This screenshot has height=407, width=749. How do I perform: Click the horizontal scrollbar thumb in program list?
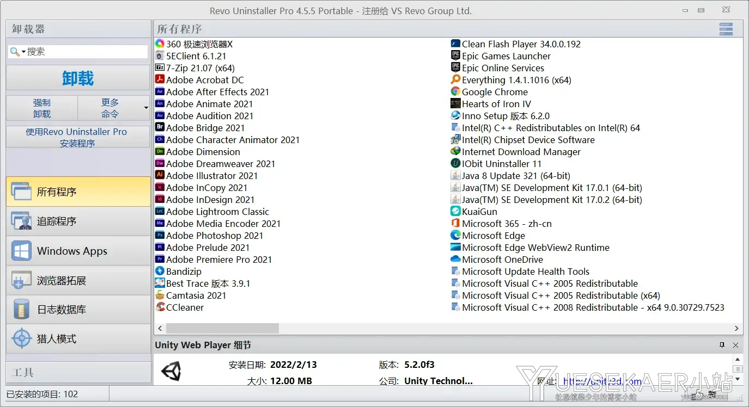(222, 328)
